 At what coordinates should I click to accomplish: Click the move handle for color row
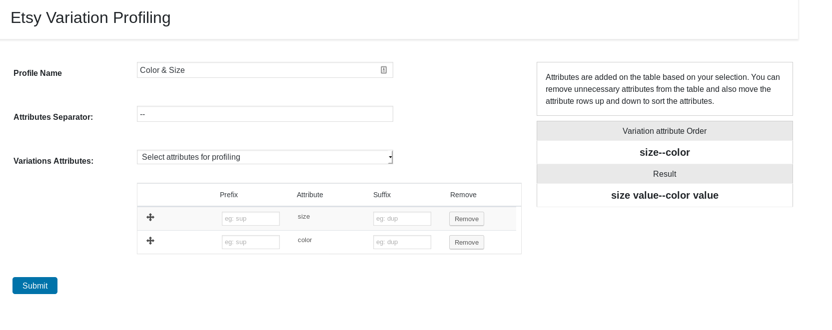point(150,241)
